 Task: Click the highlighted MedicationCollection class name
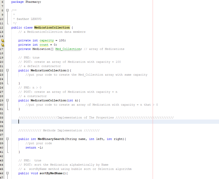pos(52,27)
